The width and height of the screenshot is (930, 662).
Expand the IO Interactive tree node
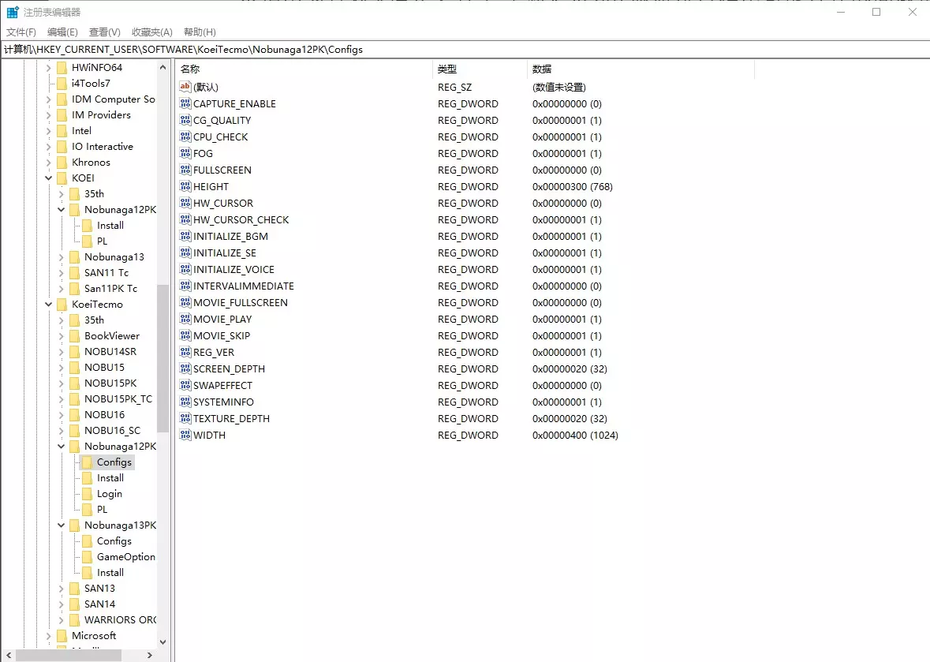click(x=49, y=147)
